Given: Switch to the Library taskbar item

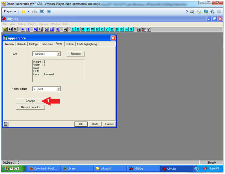Looking at the screenshot, I should tap(77, 169).
